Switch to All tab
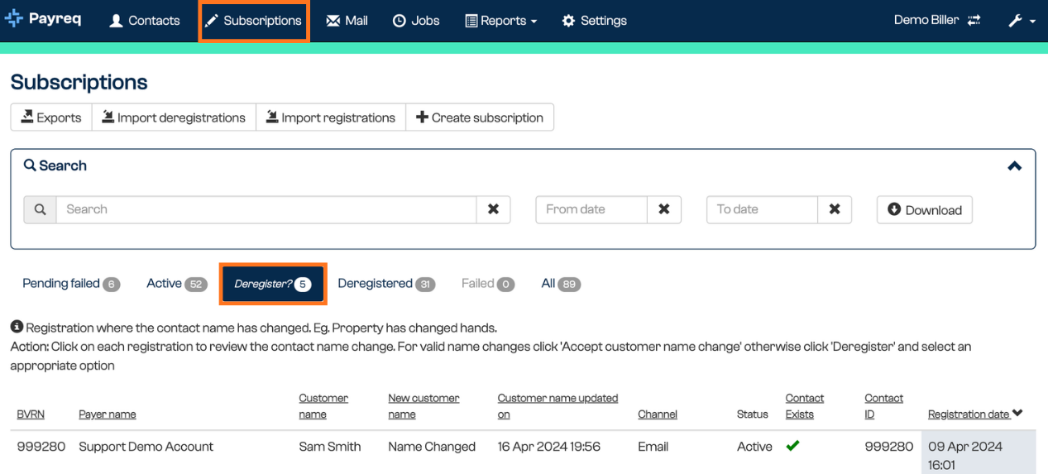The height and width of the screenshot is (474, 1048). point(561,284)
